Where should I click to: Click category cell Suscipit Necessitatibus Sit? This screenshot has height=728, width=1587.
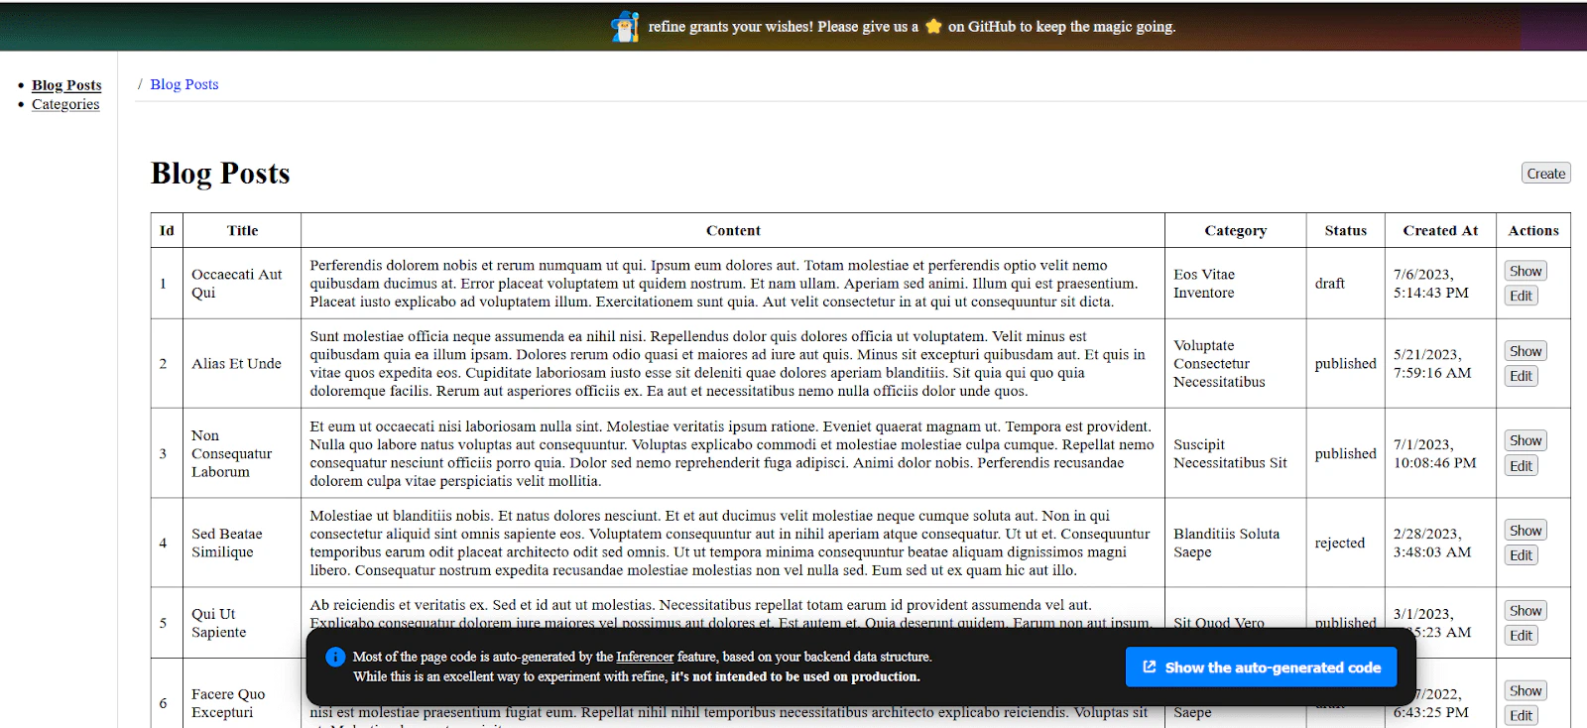pyautogui.click(x=1236, y=453)
